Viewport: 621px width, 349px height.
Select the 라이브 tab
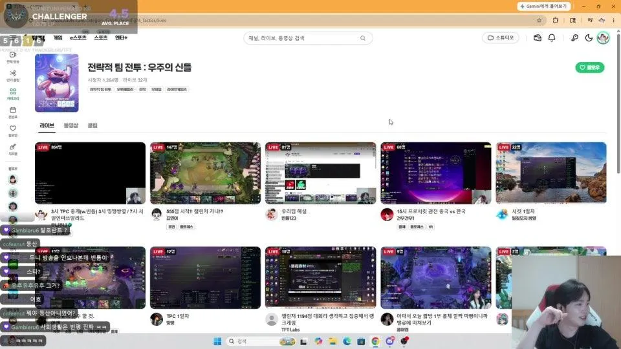pos(47,125)
